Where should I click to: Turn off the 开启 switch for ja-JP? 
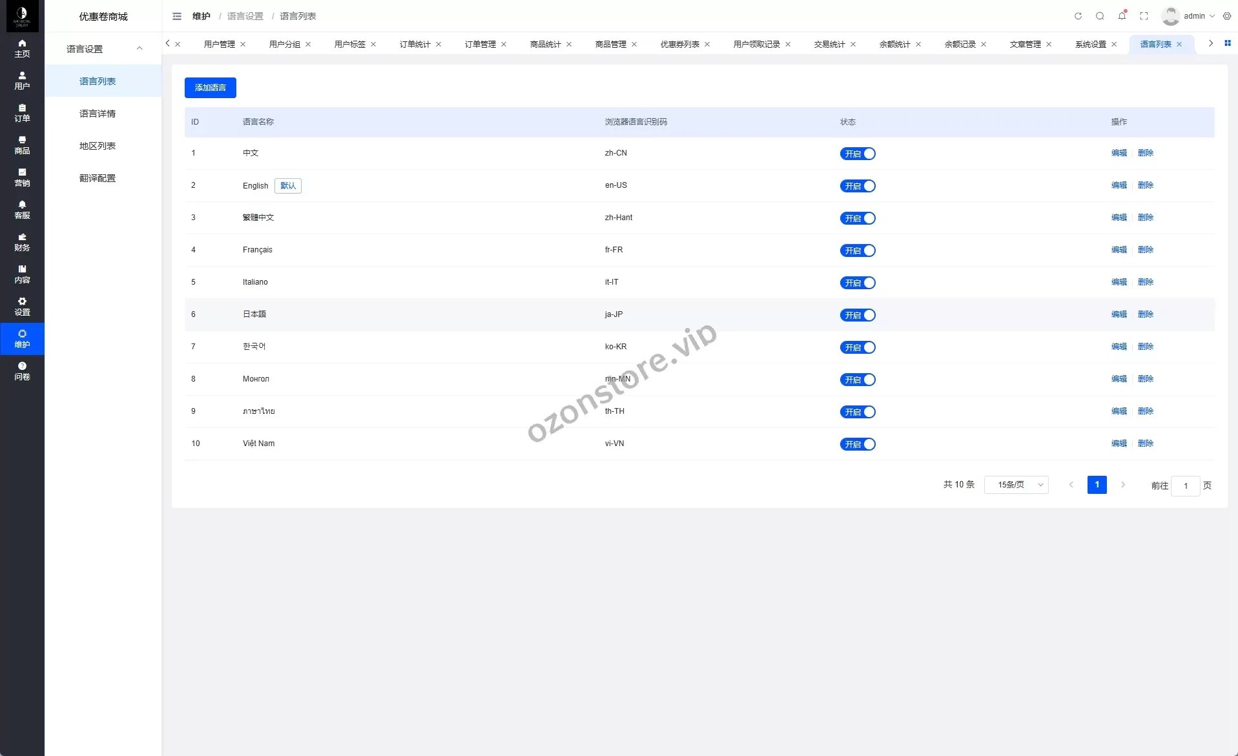[x=858, y=315]
